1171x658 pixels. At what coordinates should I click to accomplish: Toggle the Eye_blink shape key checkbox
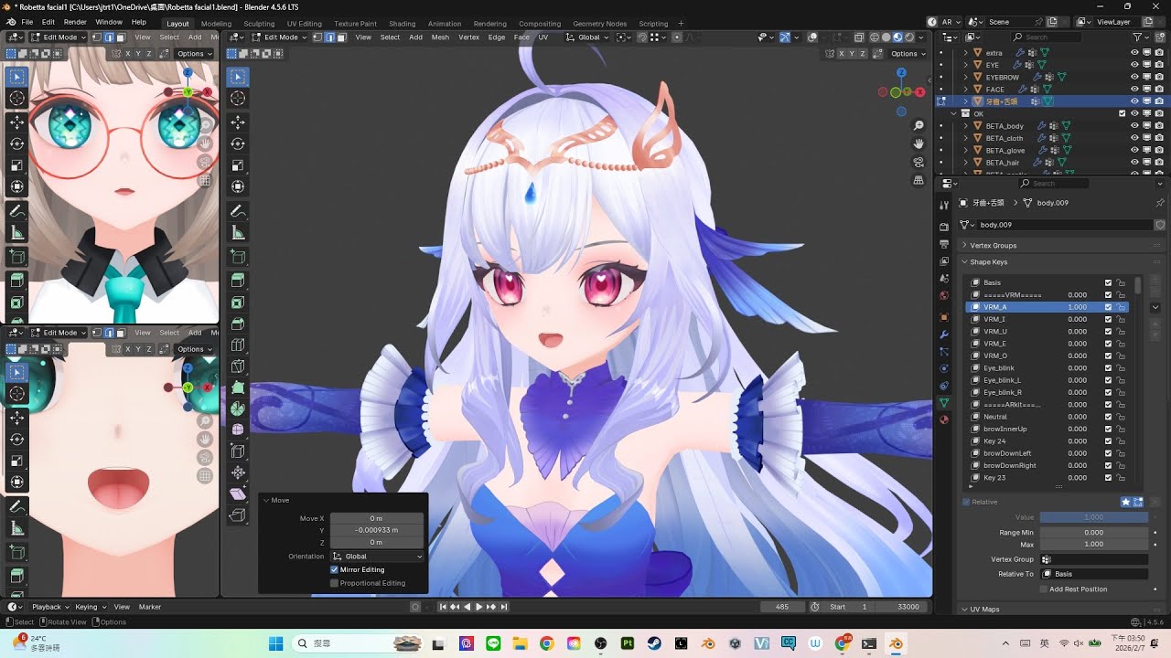click(x=1109, y=368)
